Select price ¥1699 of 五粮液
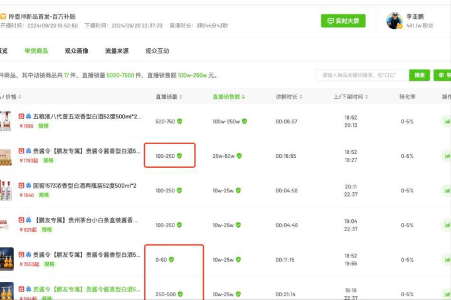The height and width of the screenshot is (300, 451). point(26,126)
